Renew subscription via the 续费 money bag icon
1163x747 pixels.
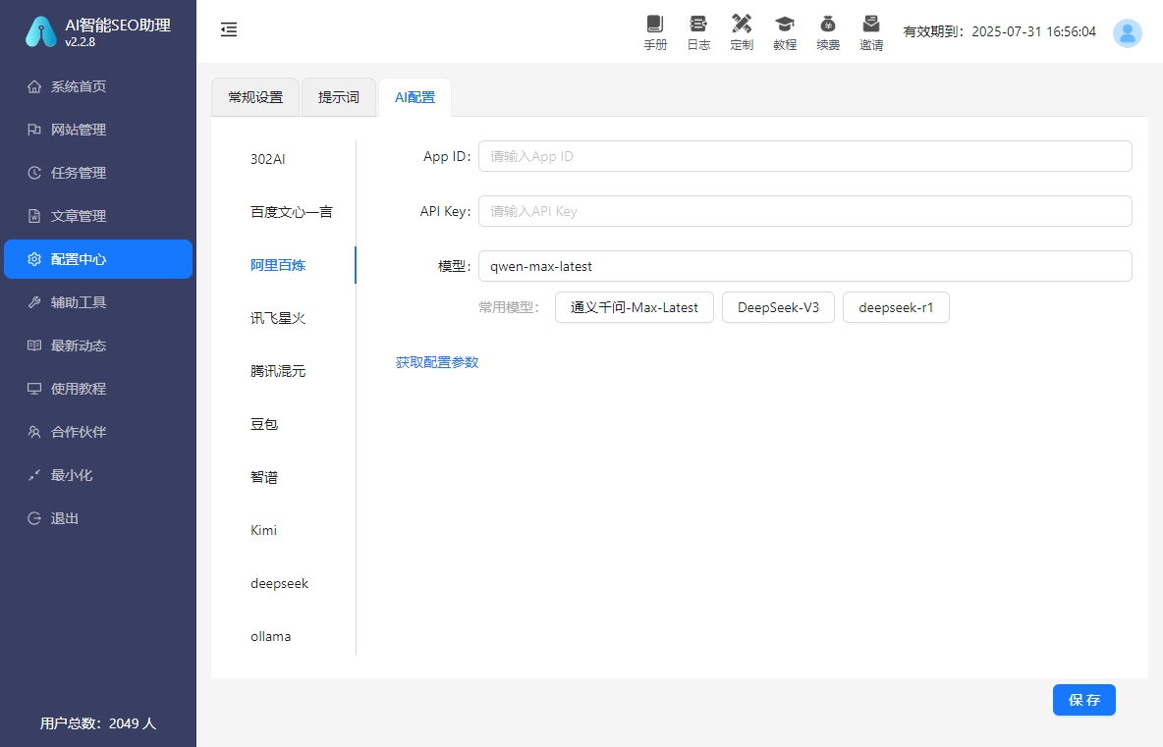click(827, 31)
